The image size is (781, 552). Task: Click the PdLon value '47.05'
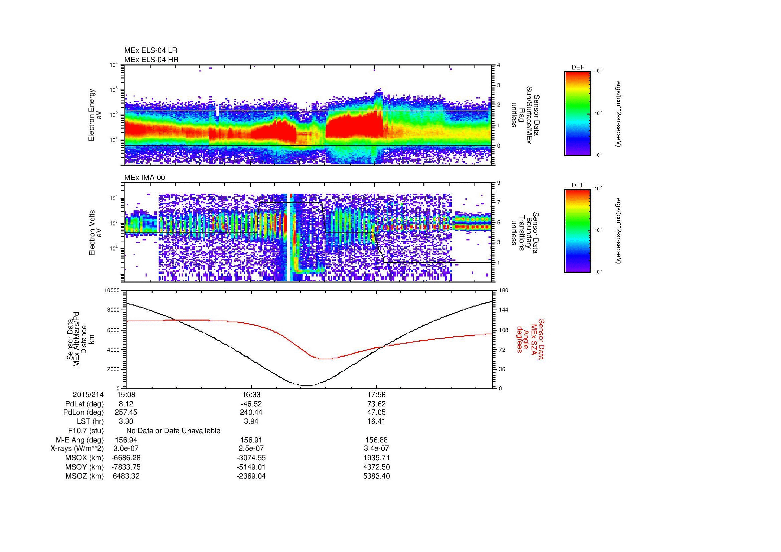[x=376, y=412]
